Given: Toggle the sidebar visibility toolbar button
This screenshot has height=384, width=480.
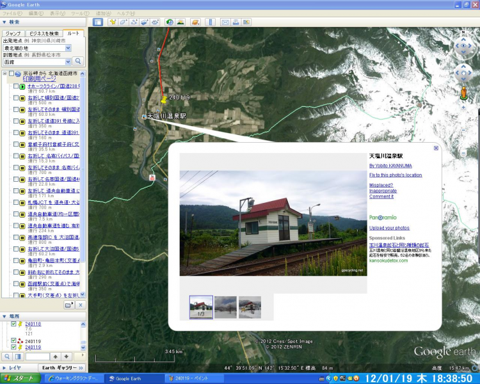Looking at the screenshot, I should [x=98, y=22].
